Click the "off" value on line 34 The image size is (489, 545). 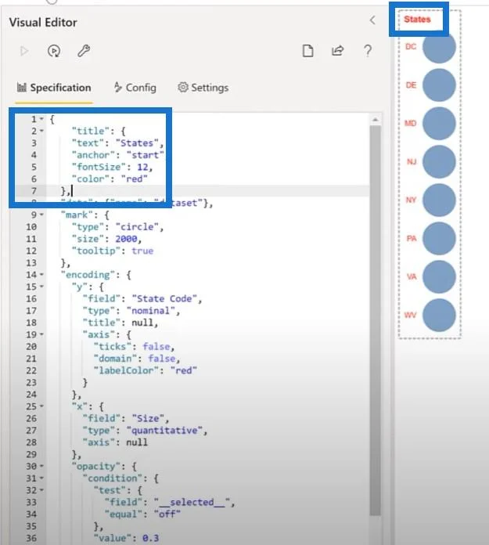pyautogui.click(x=167, y=514)
